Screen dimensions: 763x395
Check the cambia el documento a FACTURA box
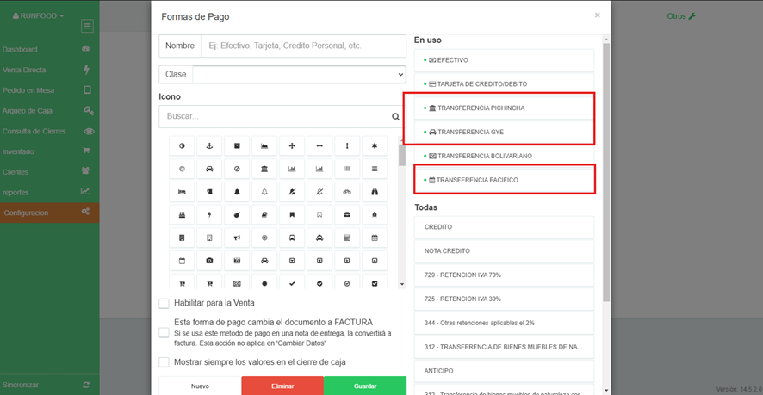pyautogui.click(x=164, y=333)
